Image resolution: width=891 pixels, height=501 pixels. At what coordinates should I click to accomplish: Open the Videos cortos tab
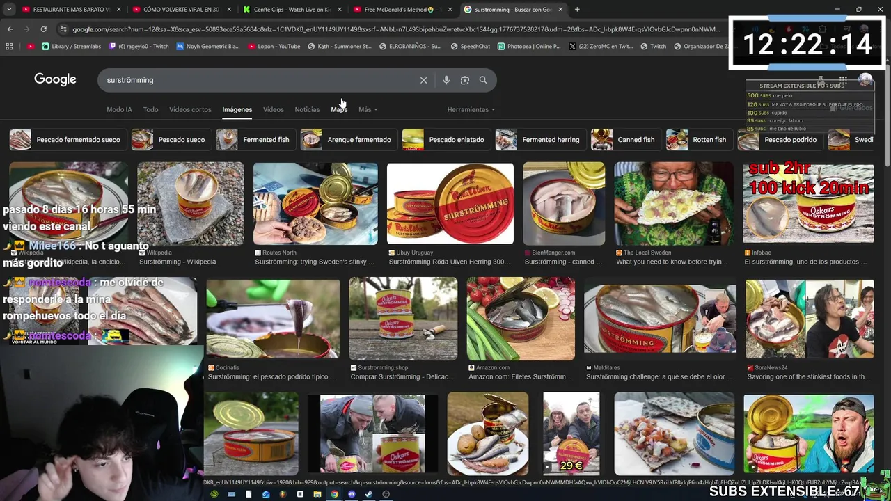click(190, 109)
